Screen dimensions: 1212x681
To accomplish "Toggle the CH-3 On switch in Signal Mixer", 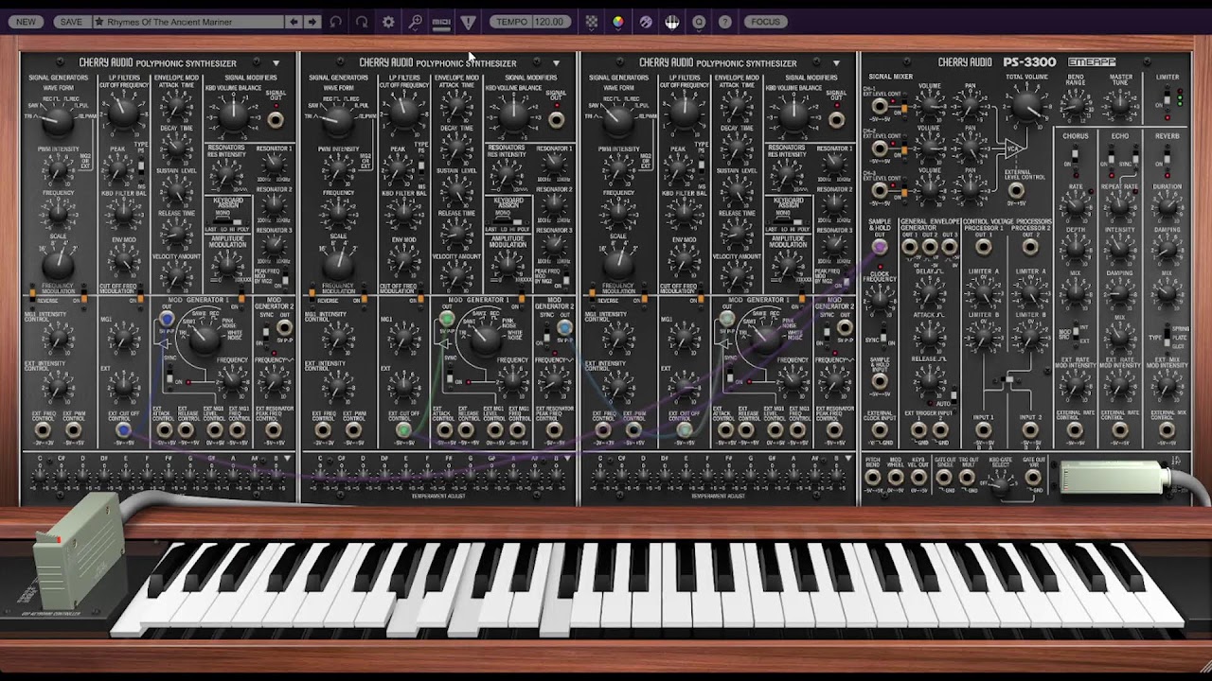I will coord(903,191).
